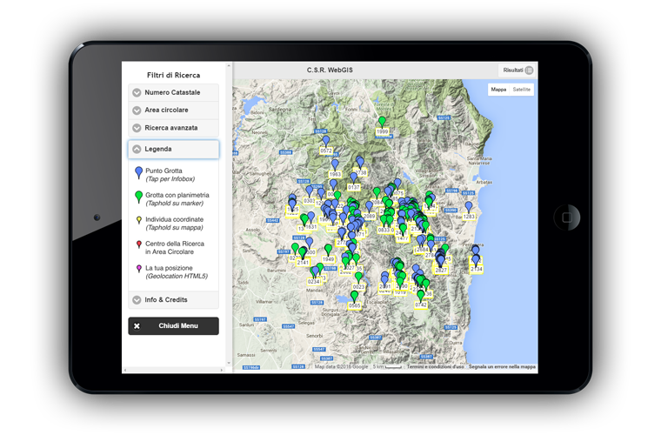Click the Filtri di Ricerca heading
Screen dimensions: 661x435
173,75
